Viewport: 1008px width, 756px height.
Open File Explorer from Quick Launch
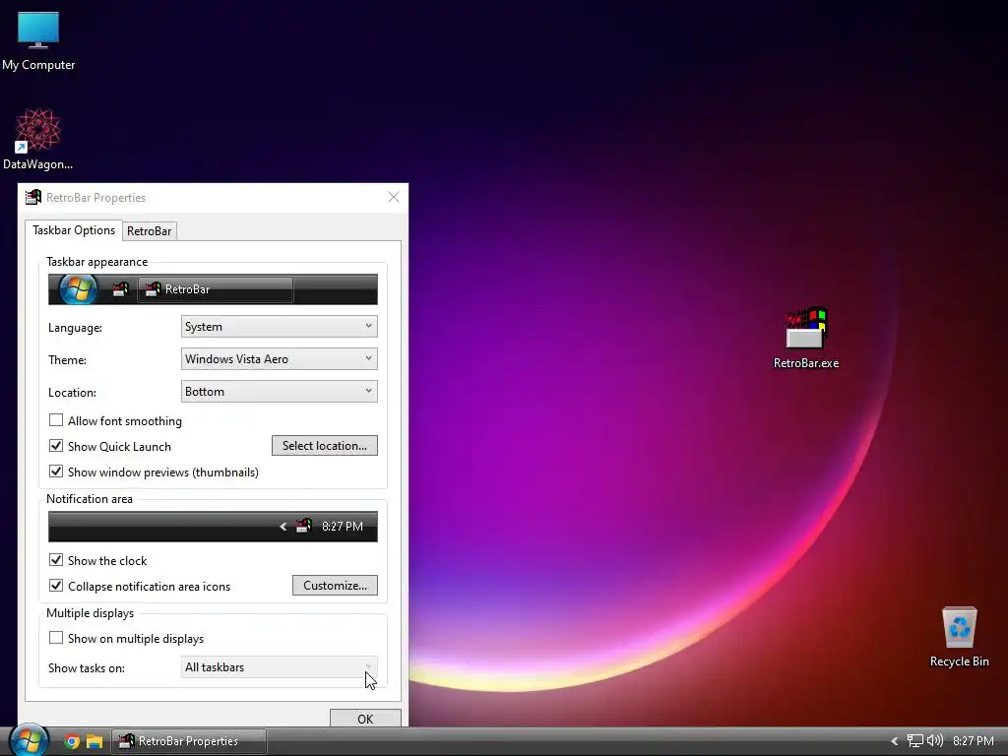point(94,741)
